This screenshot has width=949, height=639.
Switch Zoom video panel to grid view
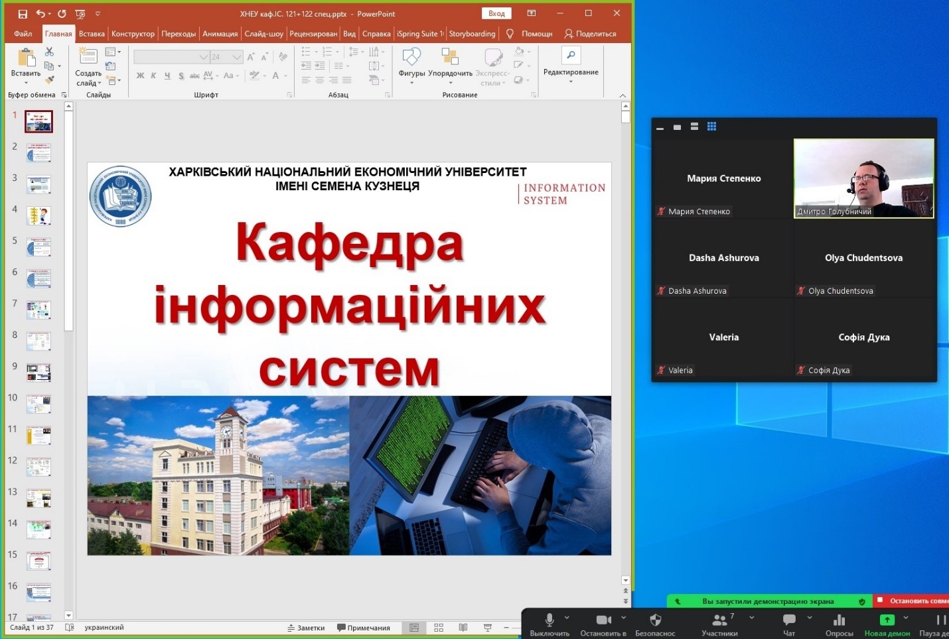711,127
